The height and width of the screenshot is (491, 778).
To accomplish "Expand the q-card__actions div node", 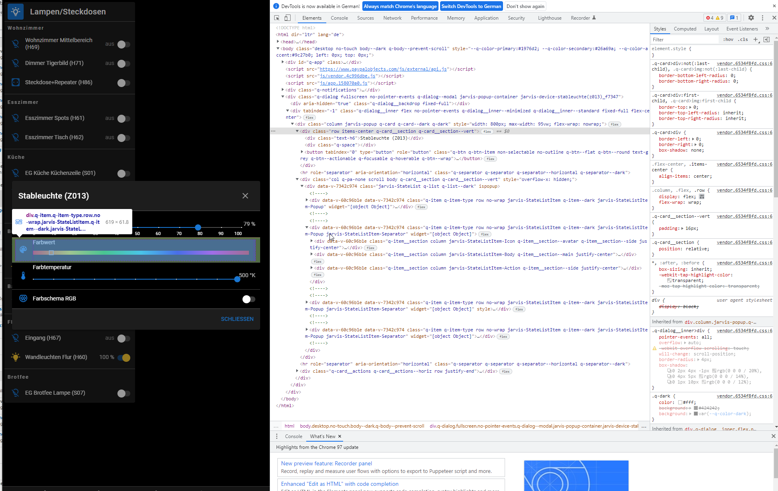I will point(297,371).
